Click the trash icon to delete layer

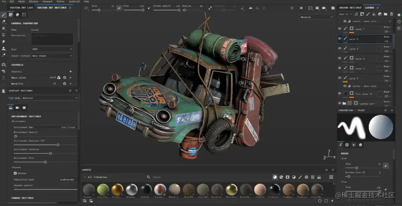[391, 14]
